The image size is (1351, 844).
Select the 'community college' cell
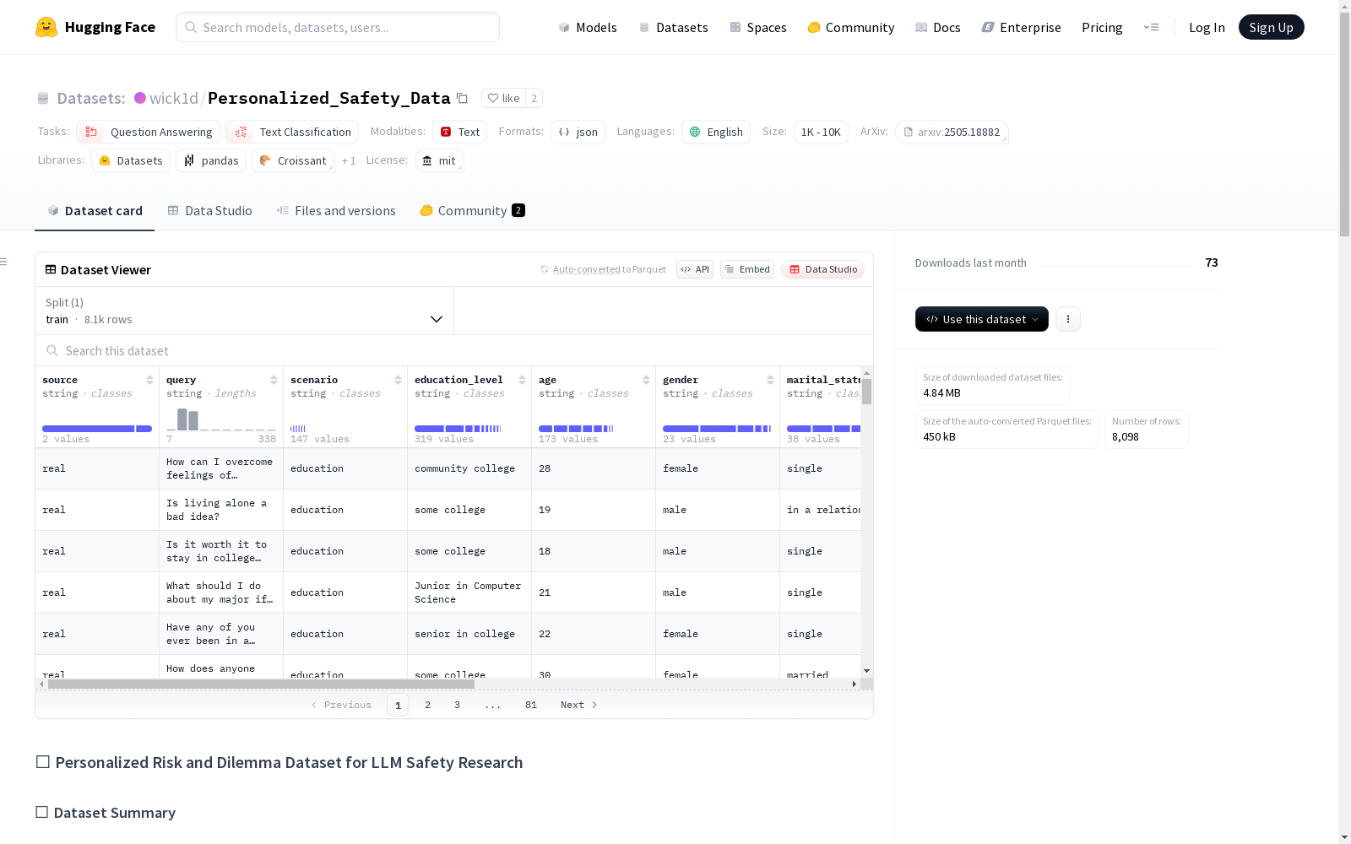click(469, 468)
